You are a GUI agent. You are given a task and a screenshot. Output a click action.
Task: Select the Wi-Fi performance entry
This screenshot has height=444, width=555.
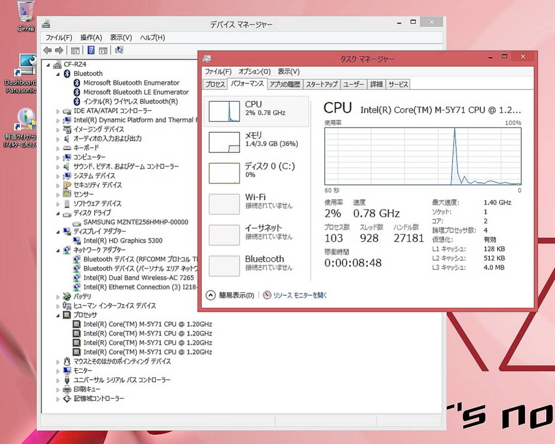256,204
